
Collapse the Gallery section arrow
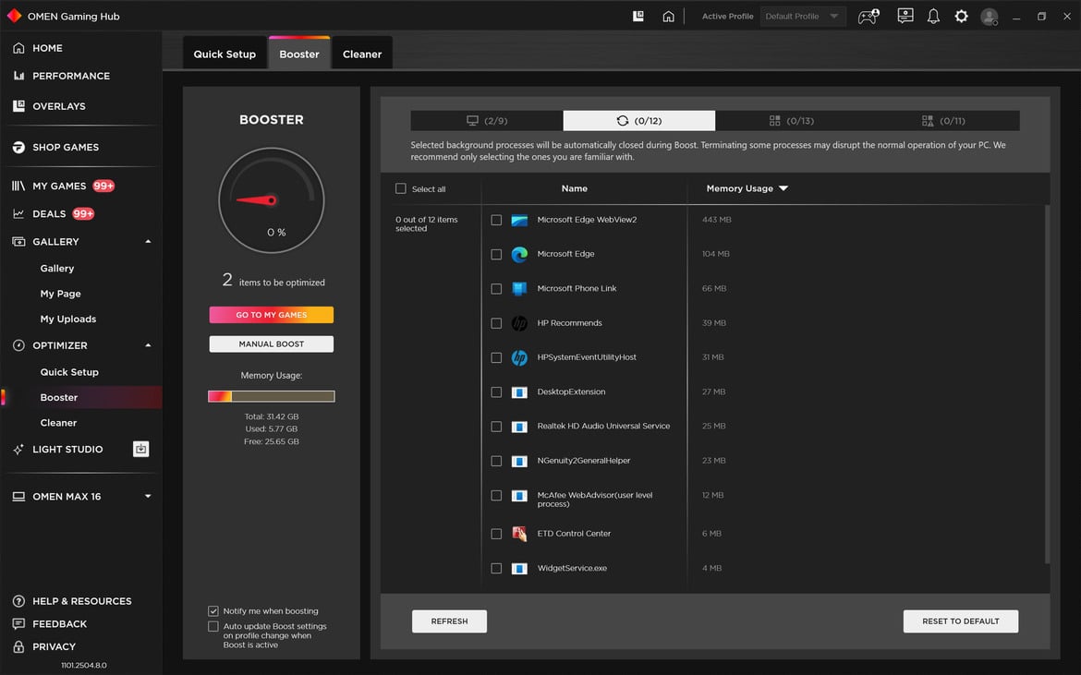(x=148, y=242)
